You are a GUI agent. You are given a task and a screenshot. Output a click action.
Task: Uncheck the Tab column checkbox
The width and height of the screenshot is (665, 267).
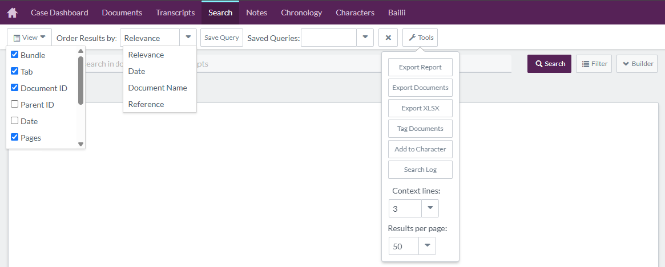(x=14, y=71)
